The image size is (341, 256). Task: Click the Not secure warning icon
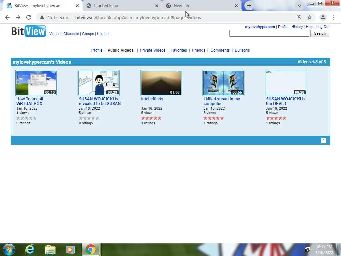pyautogui.click(x=42, y=17)
